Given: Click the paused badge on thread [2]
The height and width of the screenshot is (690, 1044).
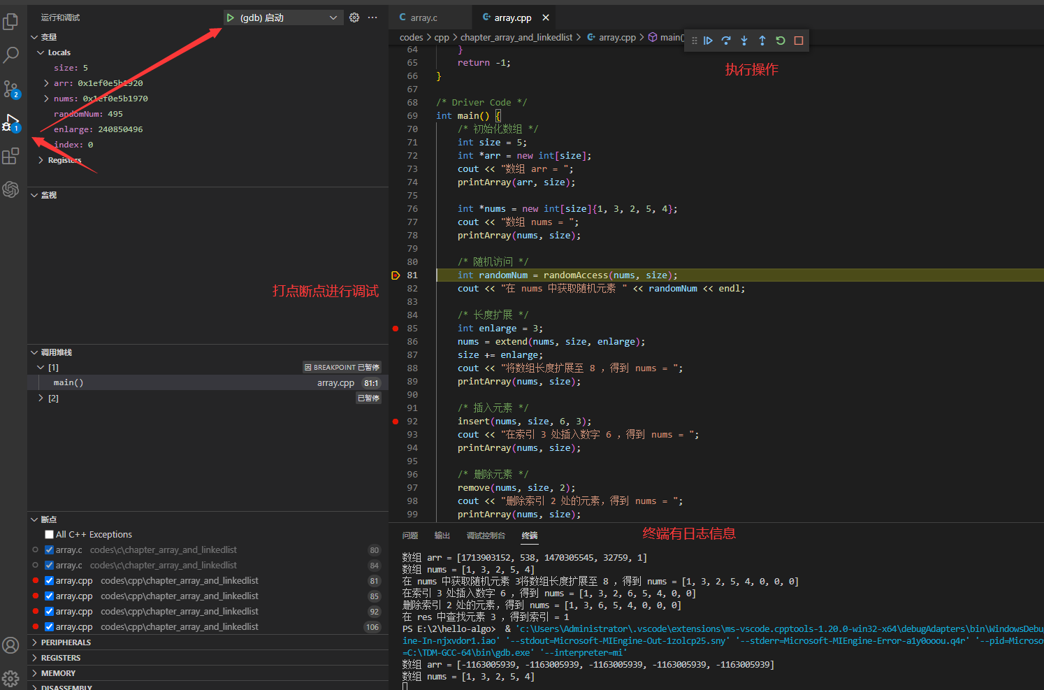Looking at the screenshot, I should click(x=369, y=398).
